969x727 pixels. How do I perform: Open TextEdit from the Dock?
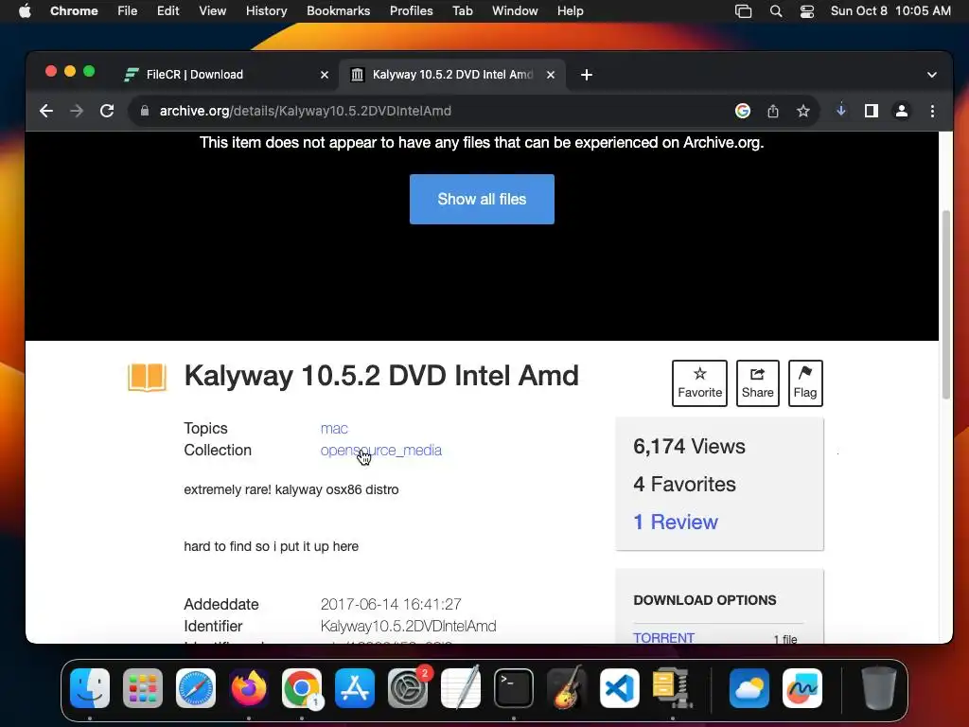point(461,688)
